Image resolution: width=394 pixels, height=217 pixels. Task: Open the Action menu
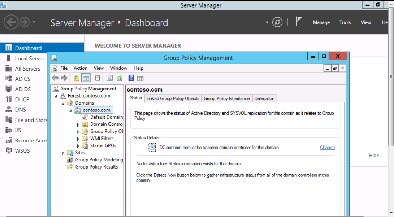(x=81, y=68)
